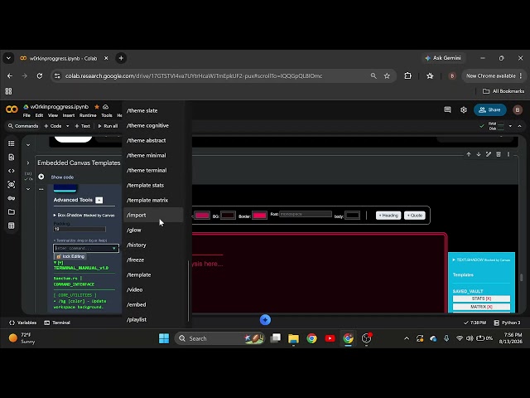Pick /history from the command list
530x398 pixels.
(x=153, y=245)
